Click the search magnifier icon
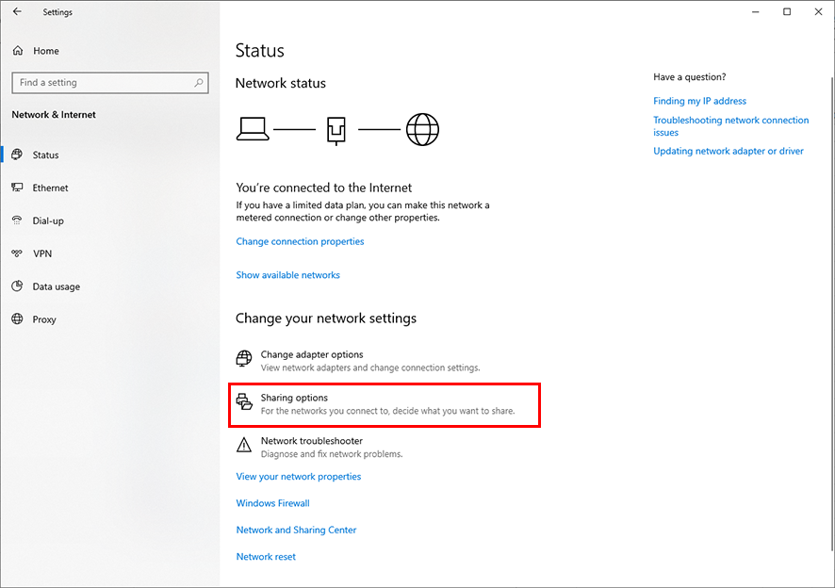Viewport: 835px width, 588px height. 199,83
